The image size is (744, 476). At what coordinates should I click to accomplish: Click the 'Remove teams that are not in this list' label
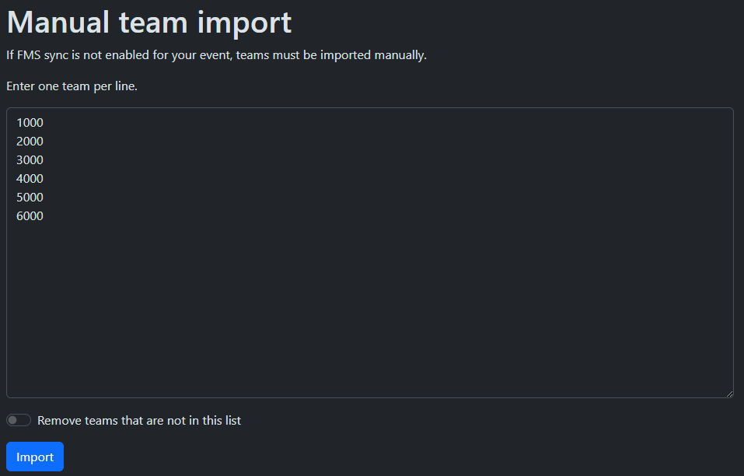point(139,421)
